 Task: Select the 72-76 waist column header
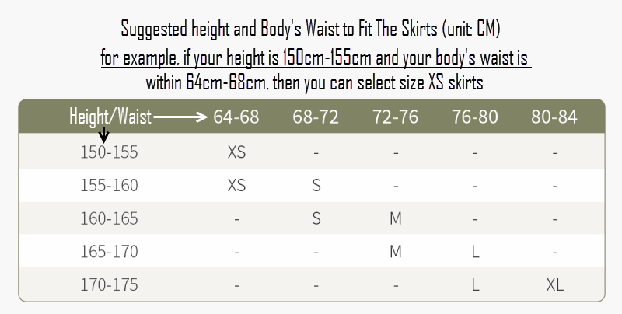coord(395,117)
